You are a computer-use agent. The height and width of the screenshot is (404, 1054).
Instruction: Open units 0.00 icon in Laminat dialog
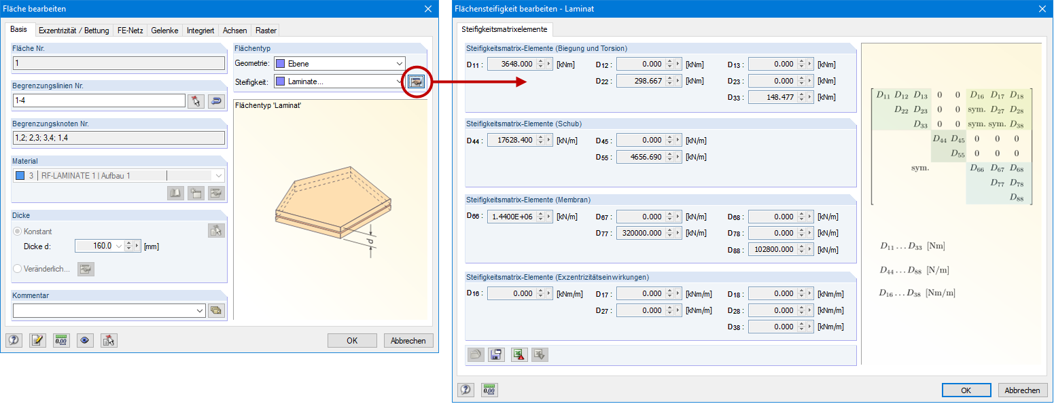click(489, 390)
